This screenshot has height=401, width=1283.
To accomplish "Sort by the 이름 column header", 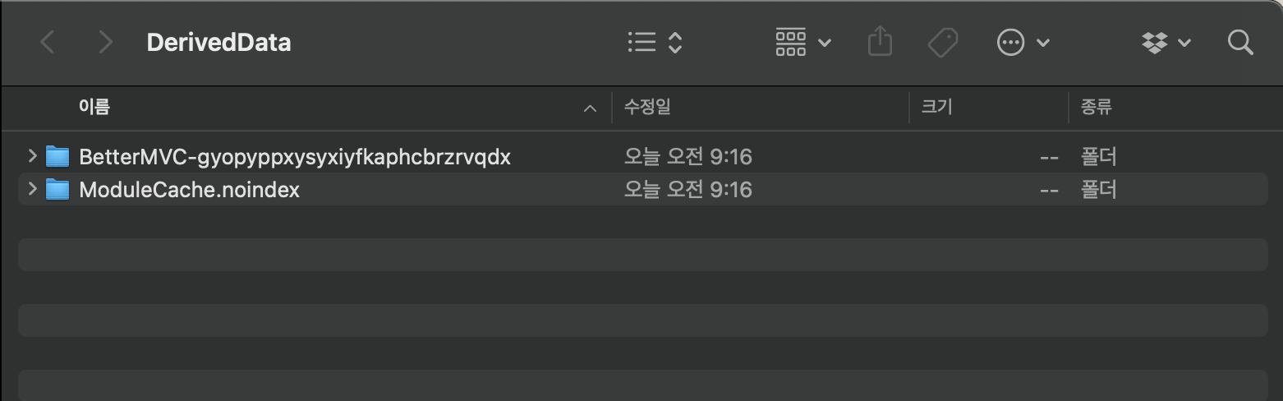I will [x=94, y=107].
